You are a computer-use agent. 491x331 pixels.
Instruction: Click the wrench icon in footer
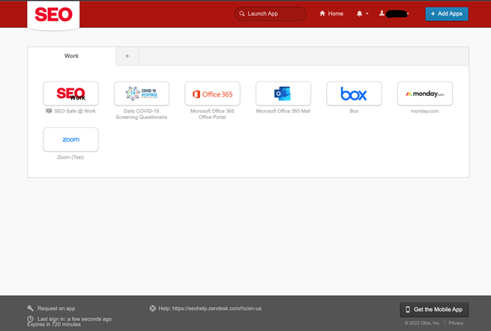(x=31, y=309)
